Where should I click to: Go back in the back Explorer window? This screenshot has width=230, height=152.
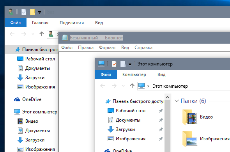pos(12,34)
